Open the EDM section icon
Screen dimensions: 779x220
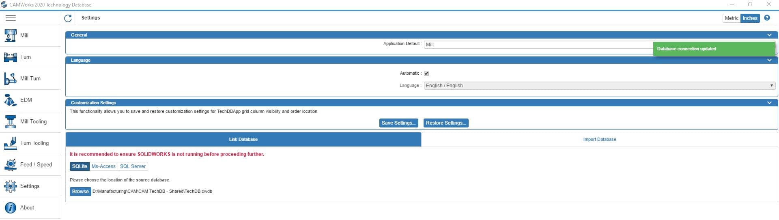click(x=11, y=100)
